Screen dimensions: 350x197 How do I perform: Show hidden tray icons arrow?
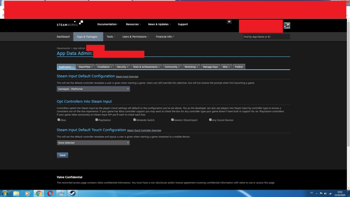[x=317, y=193]
